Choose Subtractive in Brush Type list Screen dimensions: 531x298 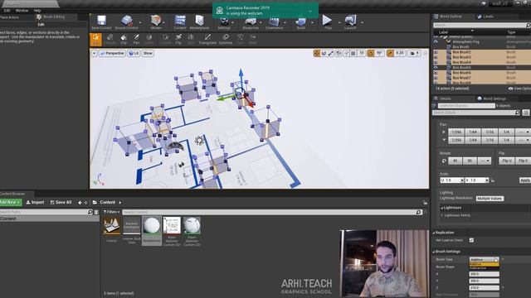pyautogui.click(x=484, y=268)
